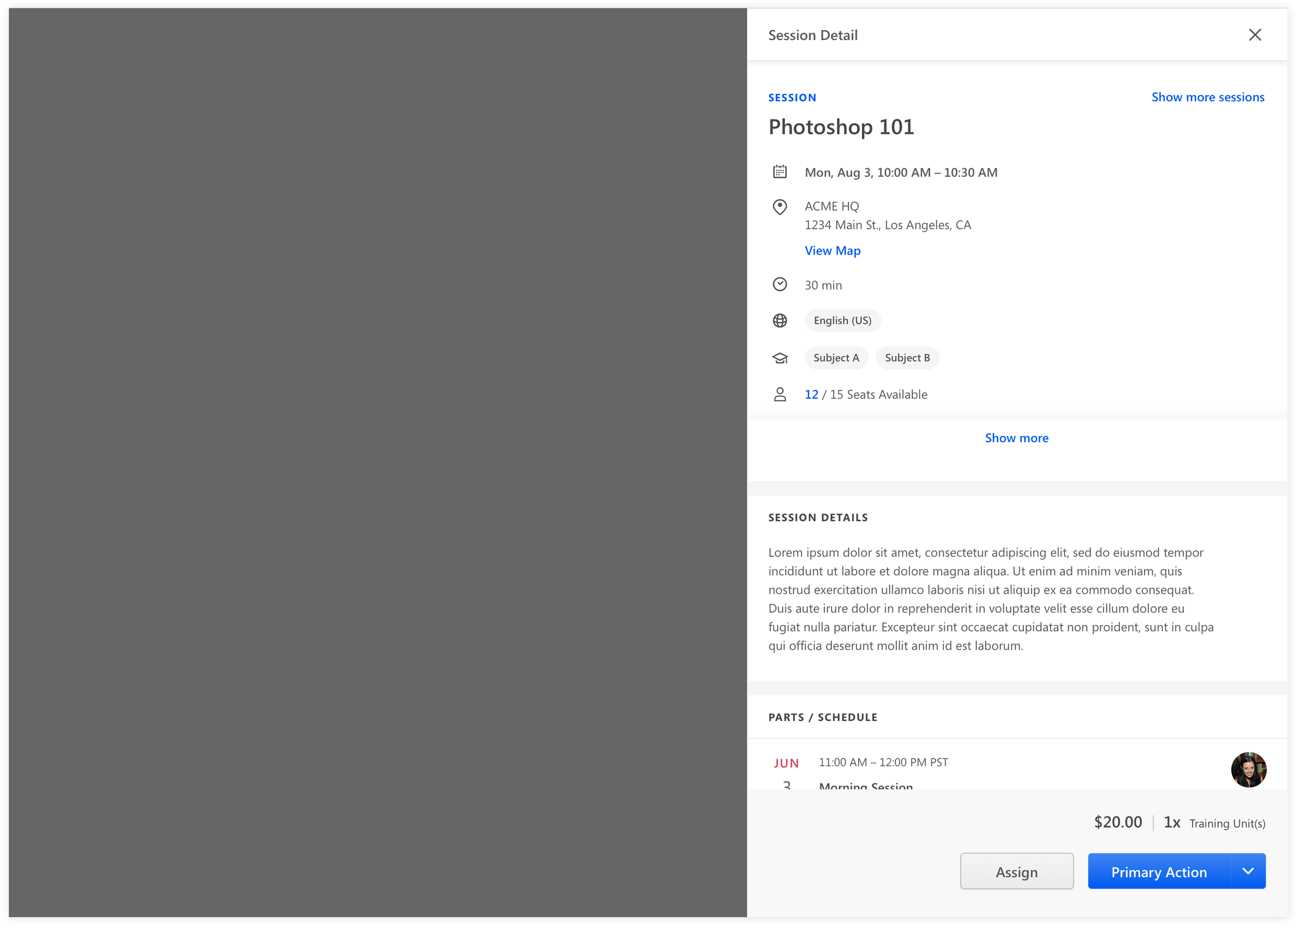Click the globe language icon
This screenshot has width=1297, height=927.
(780, 321)
